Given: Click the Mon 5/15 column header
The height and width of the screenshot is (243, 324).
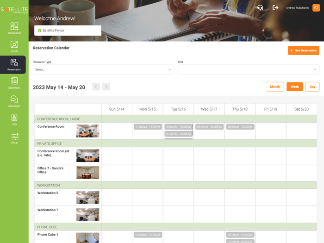Looking at the screenshot, I should point(148,109).
